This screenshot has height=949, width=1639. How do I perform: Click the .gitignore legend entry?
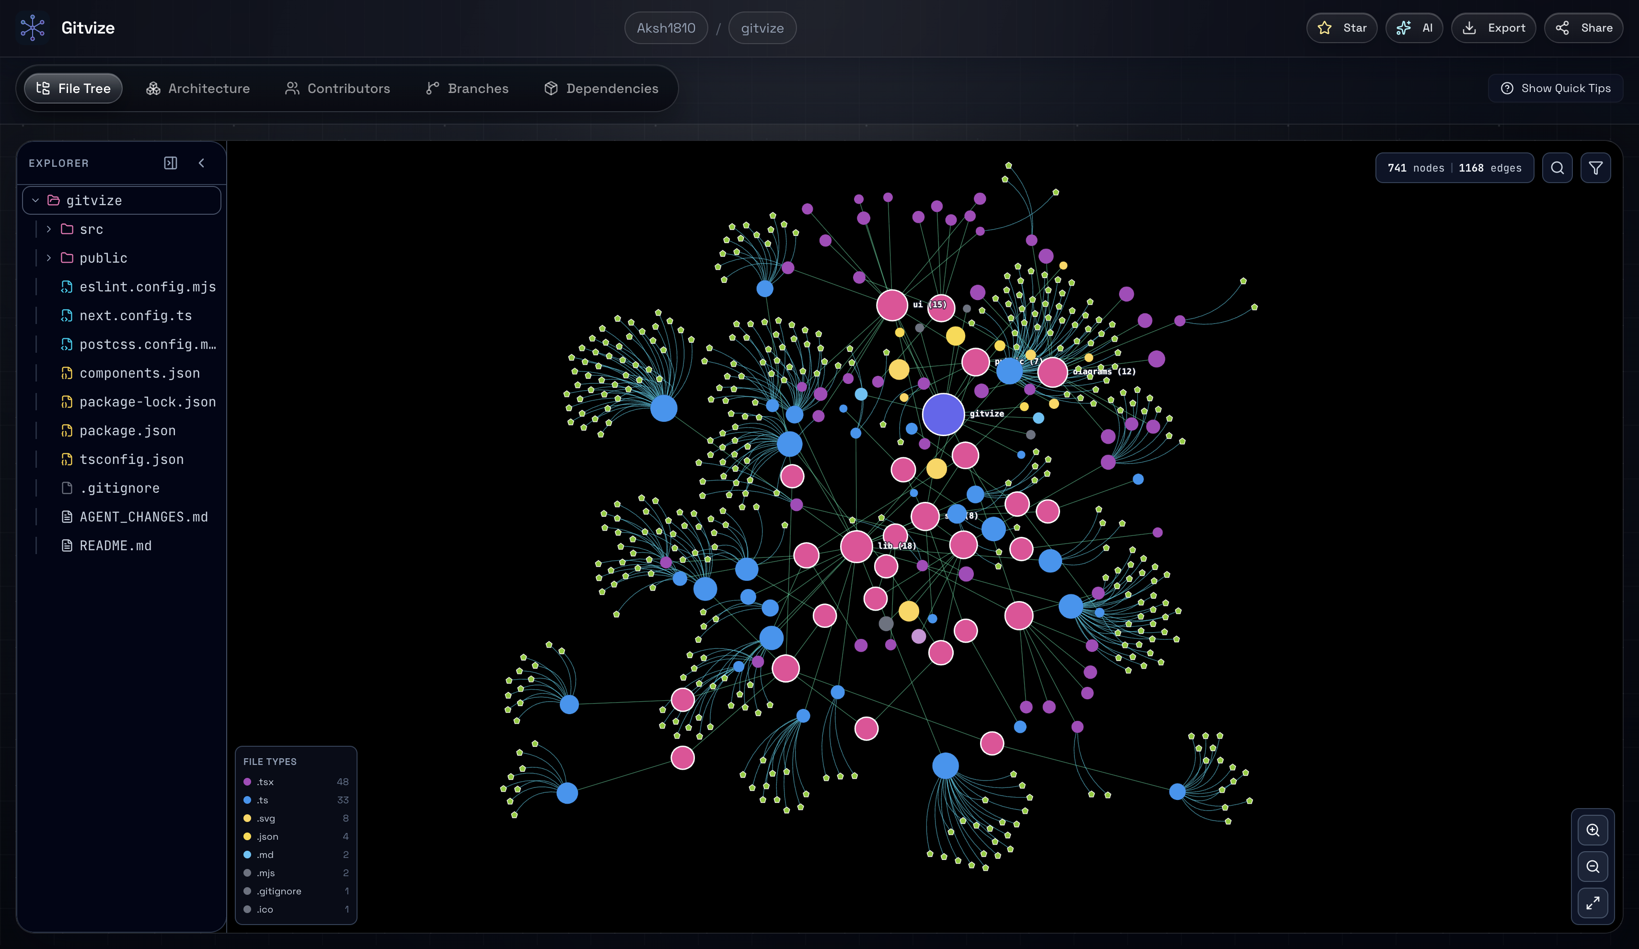[x=296, y=891]
